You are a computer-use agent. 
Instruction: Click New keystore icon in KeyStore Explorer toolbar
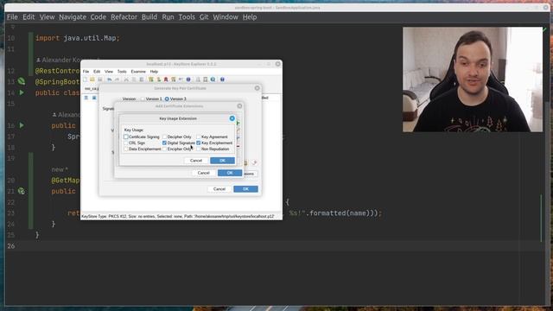tap(85, 79)
